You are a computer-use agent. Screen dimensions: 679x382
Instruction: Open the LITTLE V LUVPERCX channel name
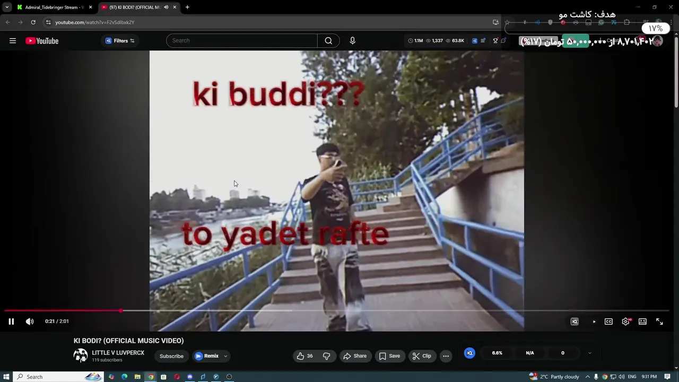click(118, 353)
